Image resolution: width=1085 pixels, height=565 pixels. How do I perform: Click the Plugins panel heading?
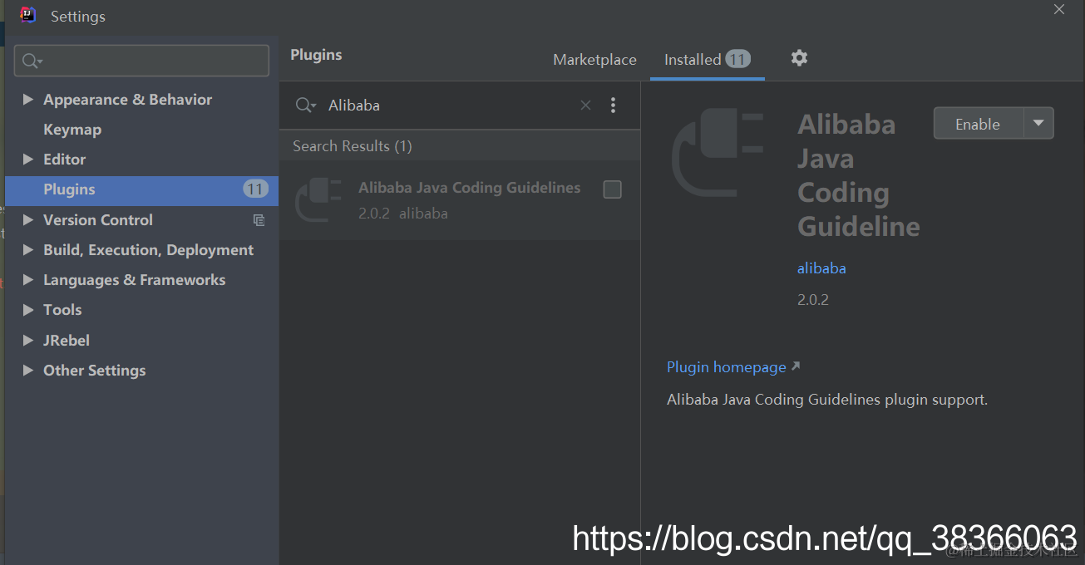click(316, 55)
